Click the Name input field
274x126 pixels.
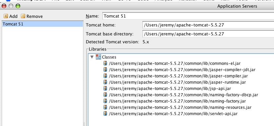[188, 16]
